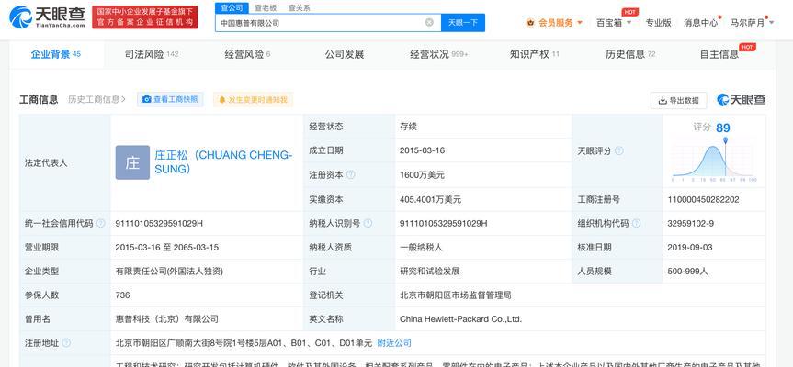Screen dimensions: 793x367
Task: Select the 查公司 search tab
Action: coord(232,7)
